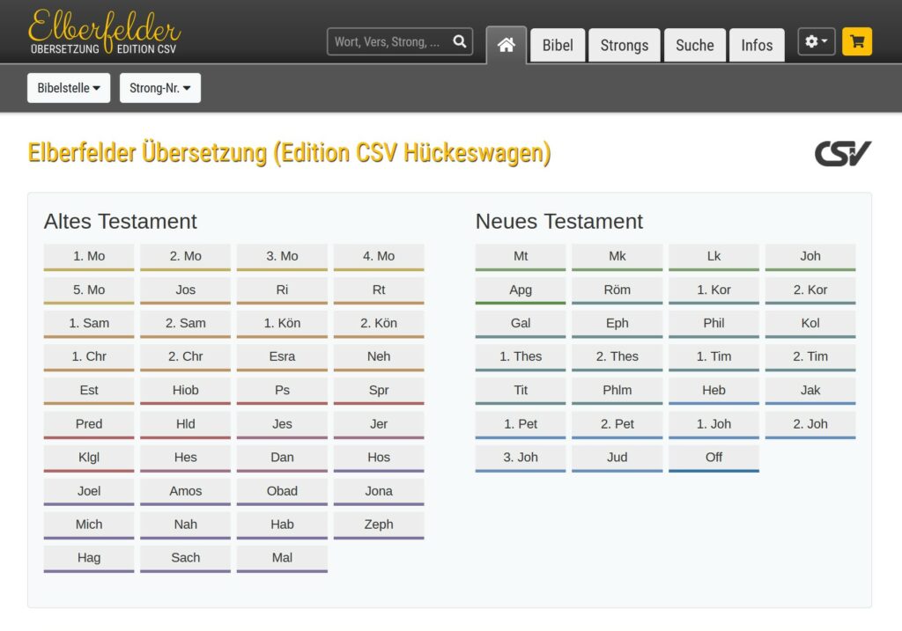Select the book Eph

617,324
